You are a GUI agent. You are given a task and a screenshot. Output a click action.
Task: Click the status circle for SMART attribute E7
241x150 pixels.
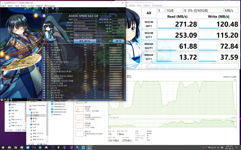coord(44,88)
